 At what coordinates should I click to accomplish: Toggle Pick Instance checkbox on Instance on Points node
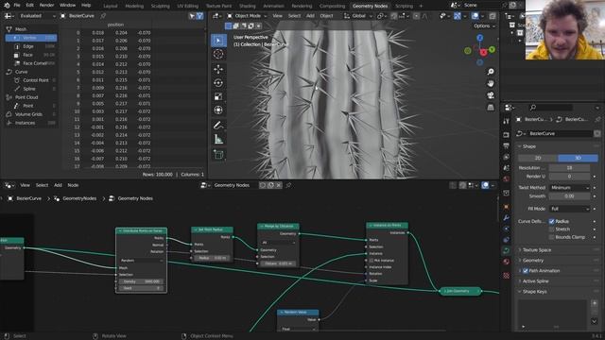(x=372, y=261)
